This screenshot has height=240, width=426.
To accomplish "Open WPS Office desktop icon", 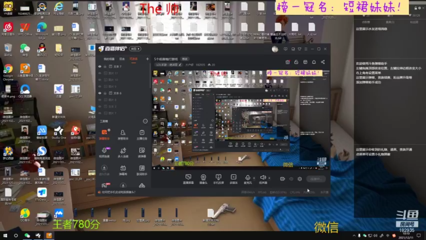I will pos(25,30).
